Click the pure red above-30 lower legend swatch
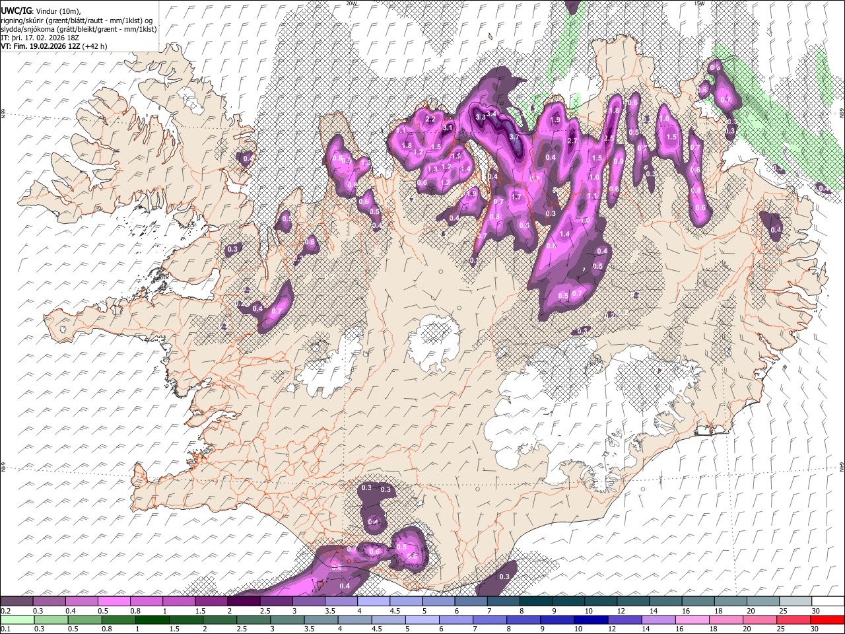This screenshot has width=845, height=634. [828, 619]
